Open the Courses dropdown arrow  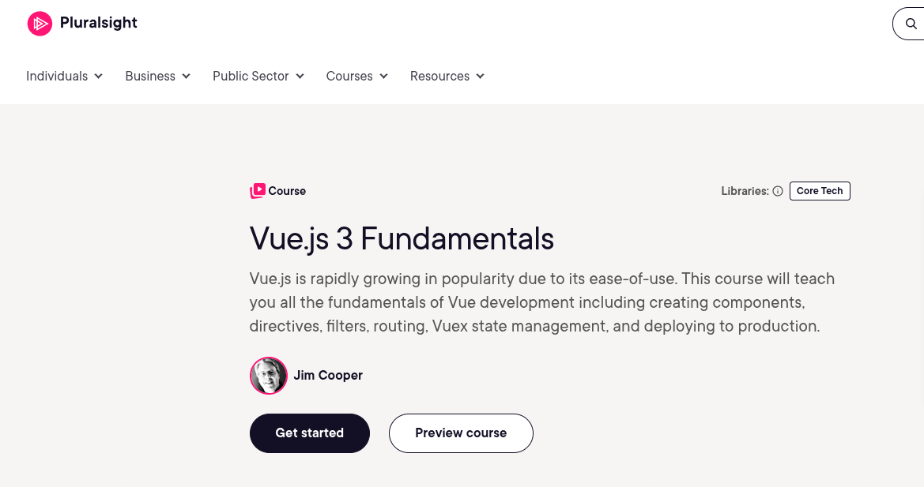[x=384, y=77]
